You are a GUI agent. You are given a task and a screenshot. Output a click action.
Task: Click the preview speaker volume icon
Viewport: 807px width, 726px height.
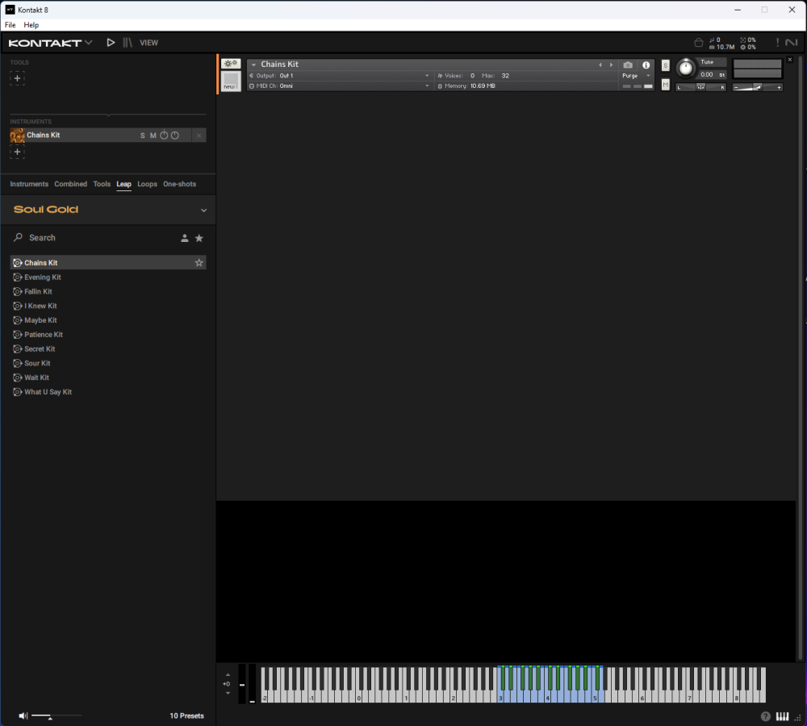23,716
